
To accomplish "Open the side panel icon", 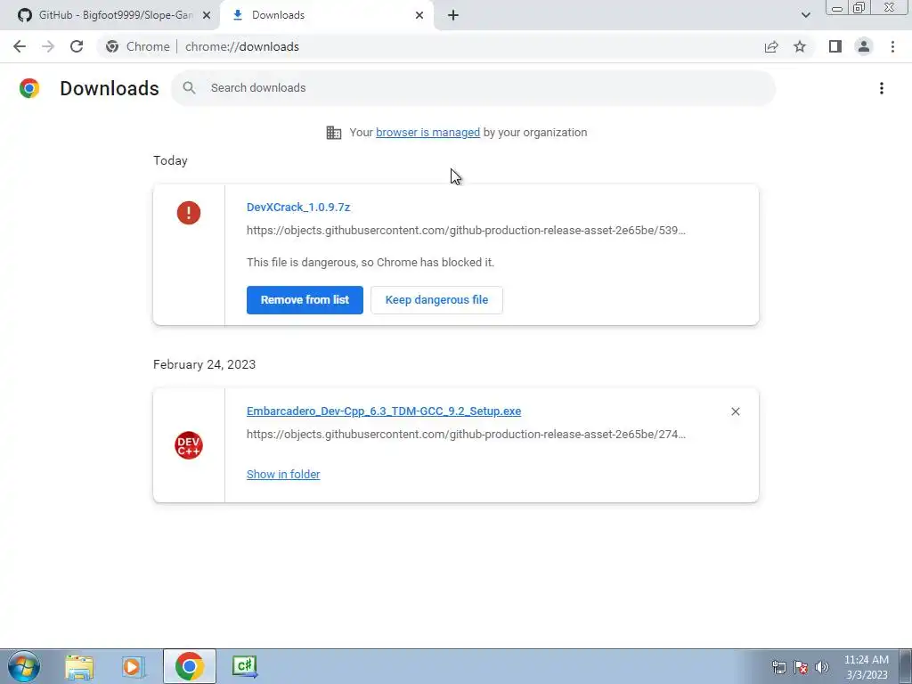I will click(835, 46).
